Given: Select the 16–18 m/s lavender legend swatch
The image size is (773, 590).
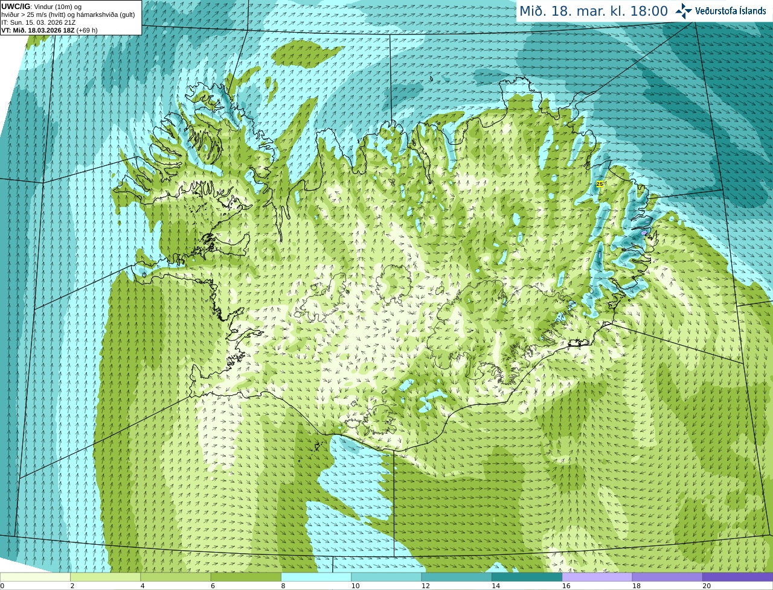Looking at the screenshot, I should click(x=597, y=577).
